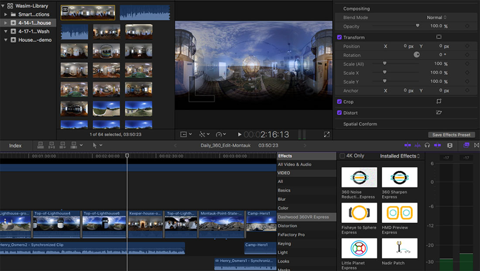Select the Dashwood 360VR Express category

coord(305,216)
